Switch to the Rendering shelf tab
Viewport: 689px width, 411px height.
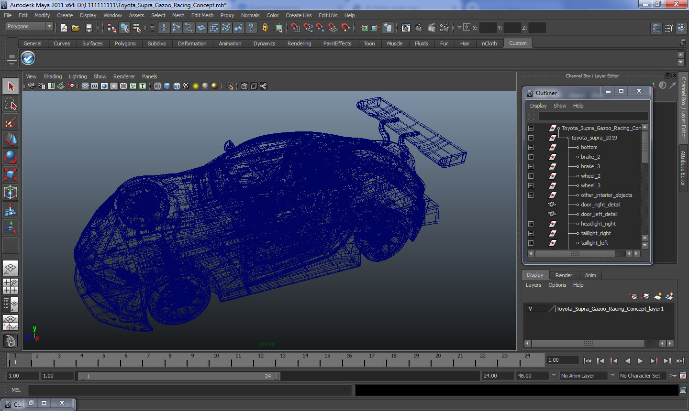coord(299,43)
